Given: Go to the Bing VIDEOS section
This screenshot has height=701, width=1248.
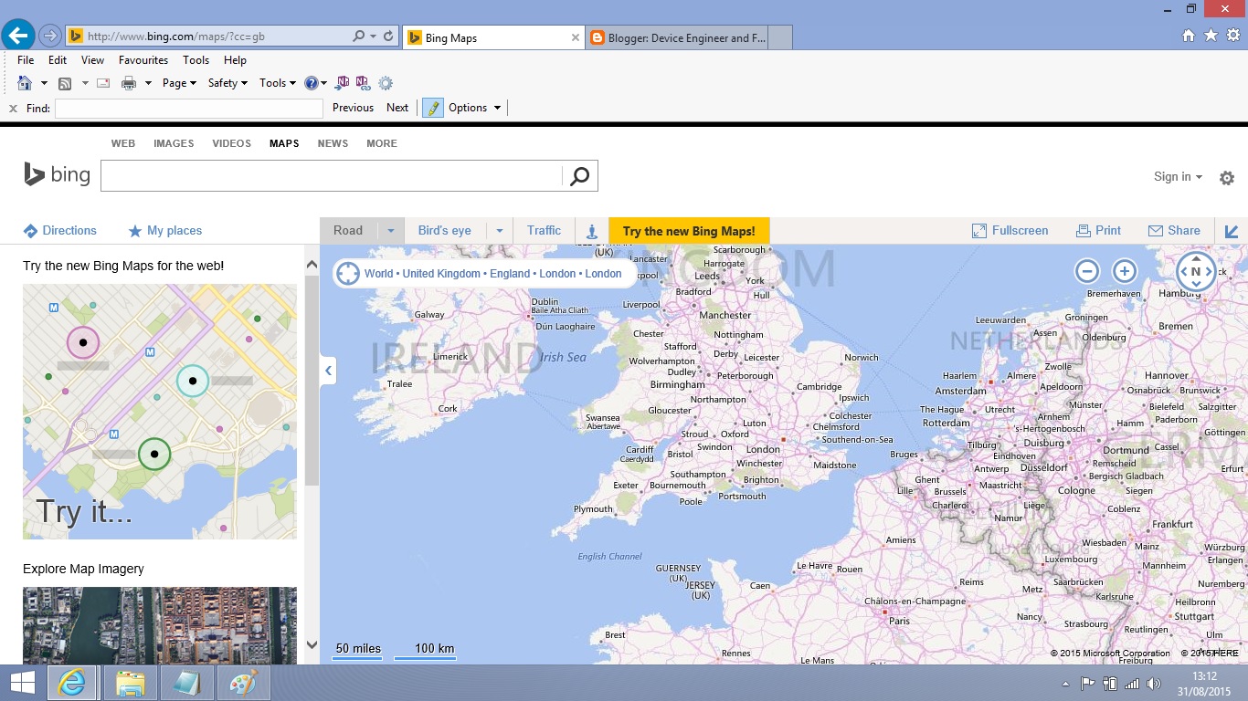Looking at the screenshot, I should 232,143.
